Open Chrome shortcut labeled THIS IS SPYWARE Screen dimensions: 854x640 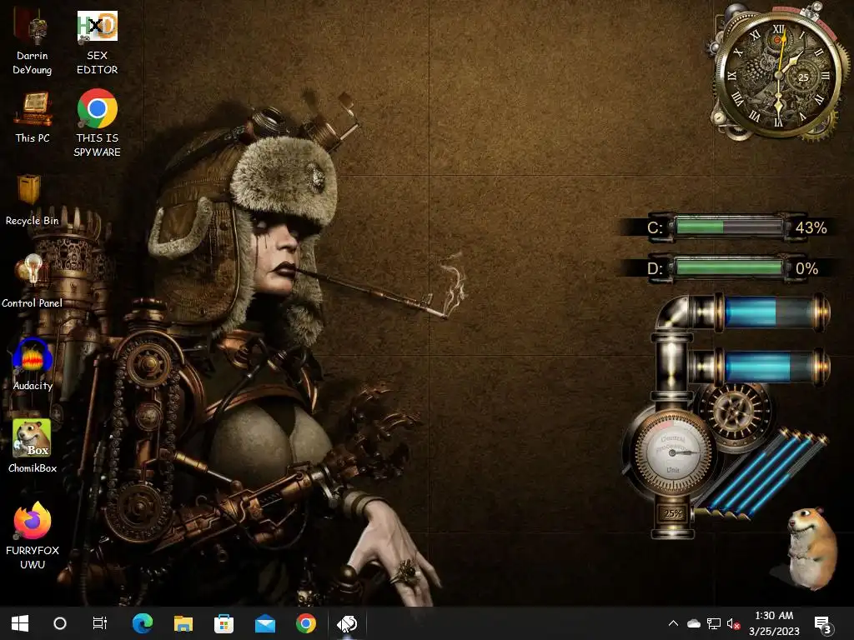pos(97,123)
